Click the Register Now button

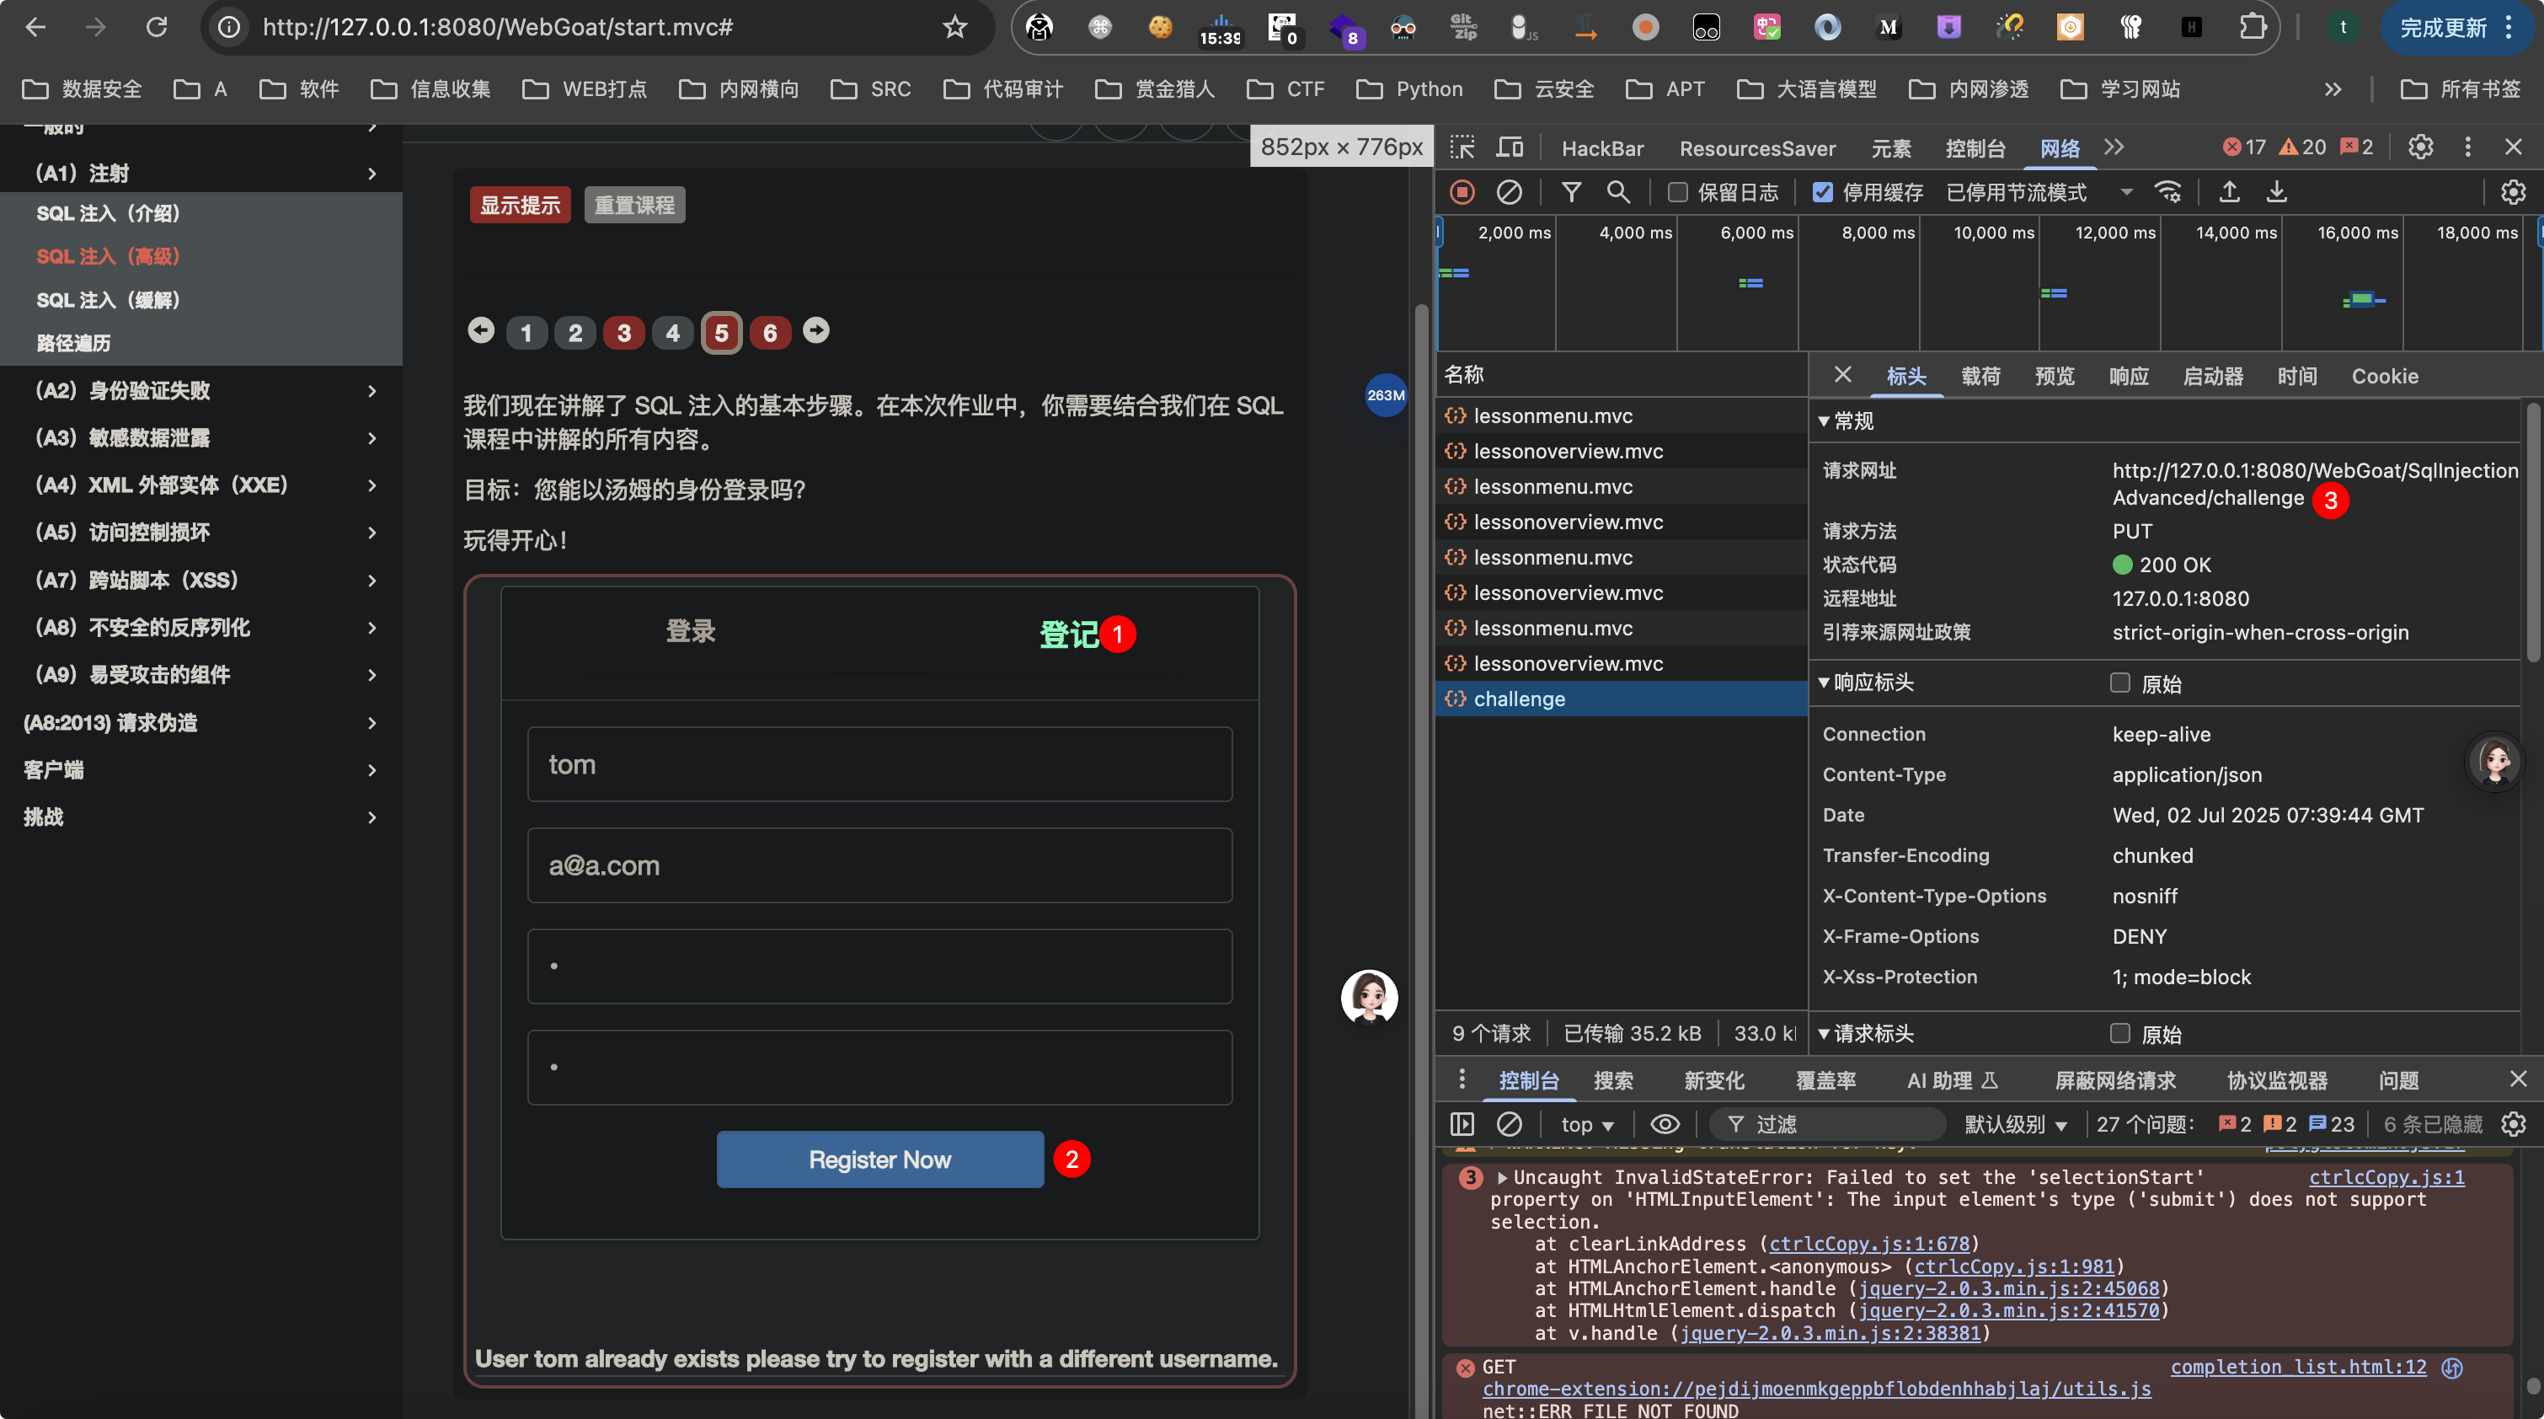pos(879,1159)
